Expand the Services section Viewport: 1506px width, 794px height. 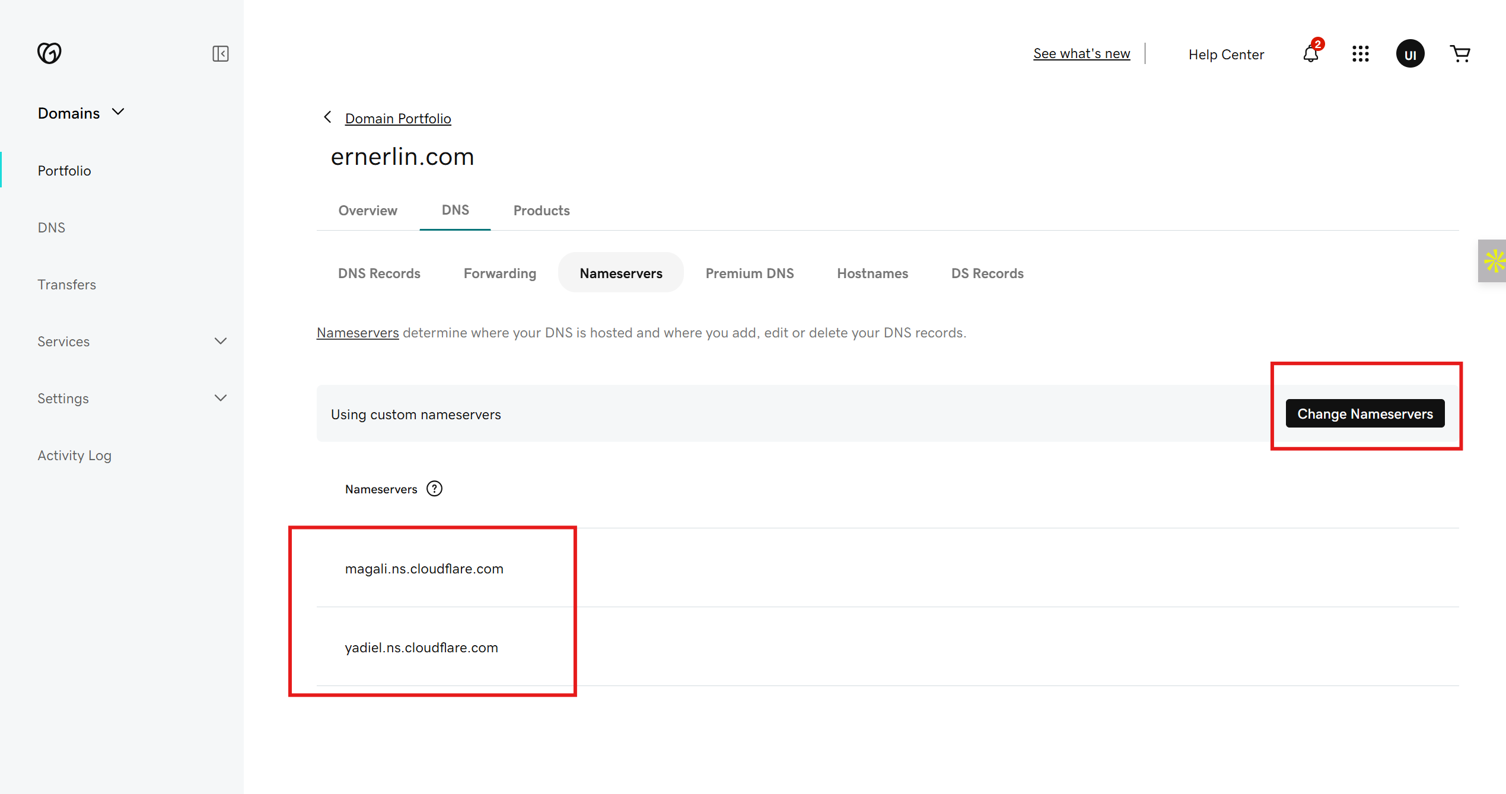tap(220, 341)
